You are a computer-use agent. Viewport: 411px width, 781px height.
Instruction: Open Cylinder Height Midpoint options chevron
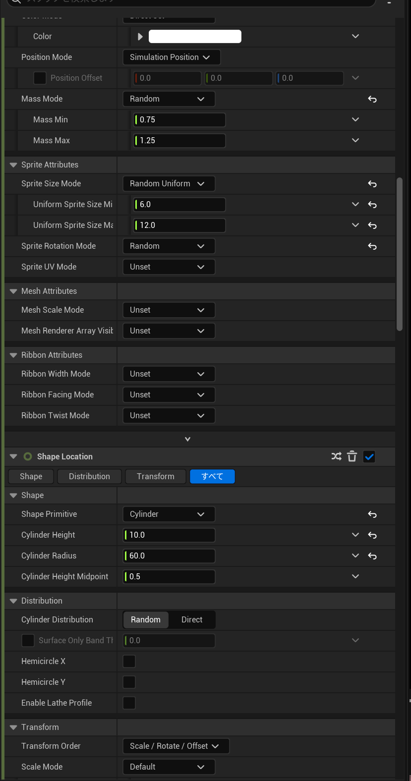pos(355,576)
